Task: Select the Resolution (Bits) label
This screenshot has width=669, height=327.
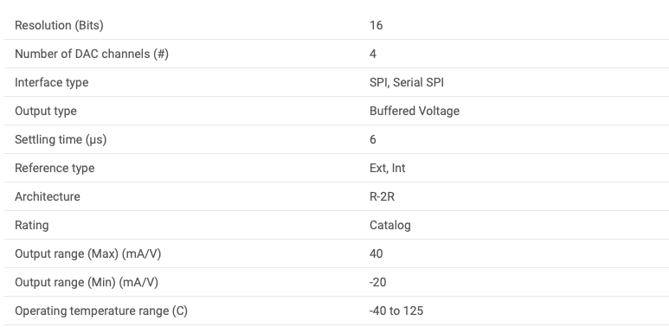Action: click(59, 26)
